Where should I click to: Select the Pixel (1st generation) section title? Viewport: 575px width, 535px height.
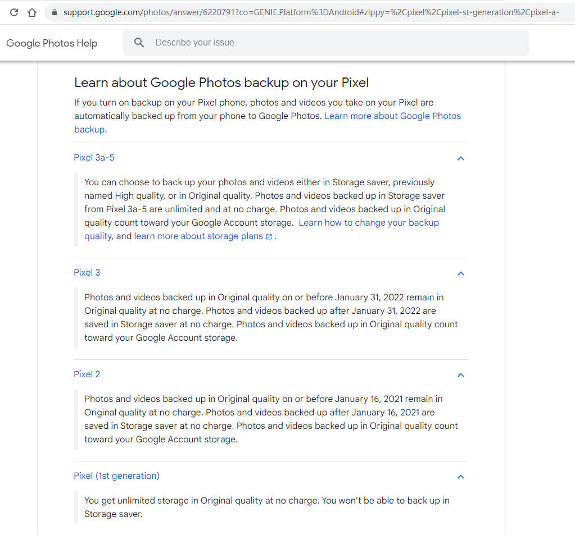(116, 476)
